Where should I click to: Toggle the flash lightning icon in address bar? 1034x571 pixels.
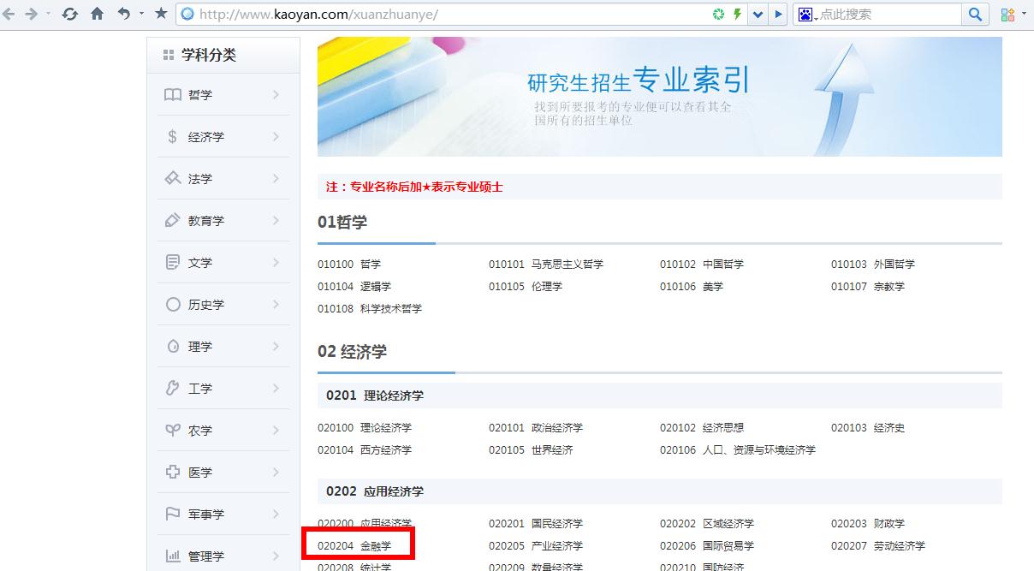coord(735,14)
